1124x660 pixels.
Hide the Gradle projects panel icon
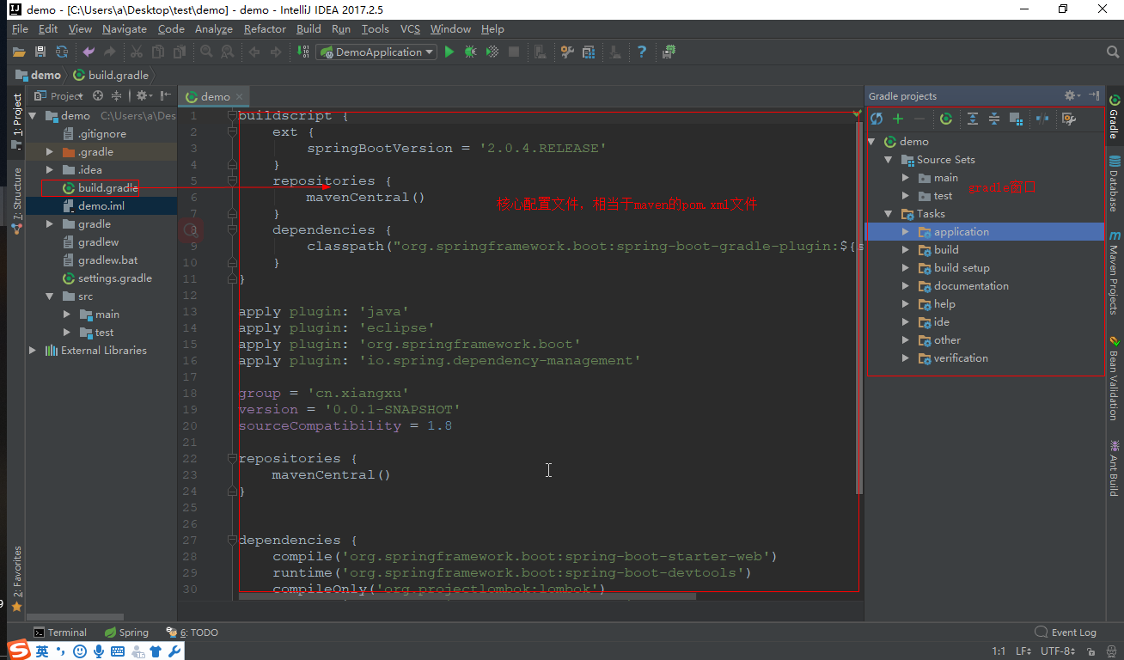click(x=1094, y=95)
